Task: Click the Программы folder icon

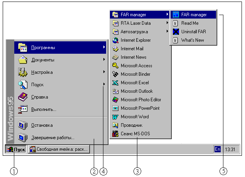Action: [x=23, y=48]
